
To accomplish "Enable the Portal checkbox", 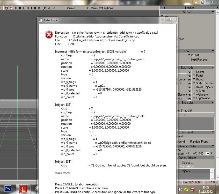I will coord(194,76).
